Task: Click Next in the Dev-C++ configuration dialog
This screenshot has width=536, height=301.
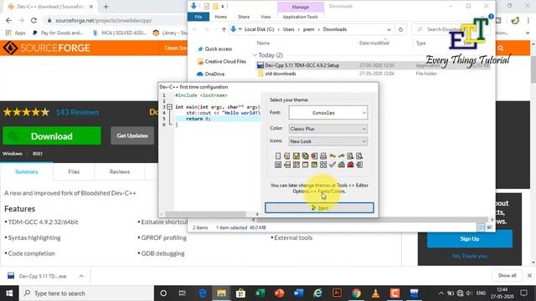Action: pos(319,208)
